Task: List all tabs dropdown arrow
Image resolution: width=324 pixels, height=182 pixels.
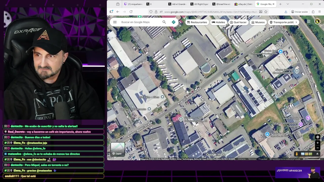Action: (288, 4)
